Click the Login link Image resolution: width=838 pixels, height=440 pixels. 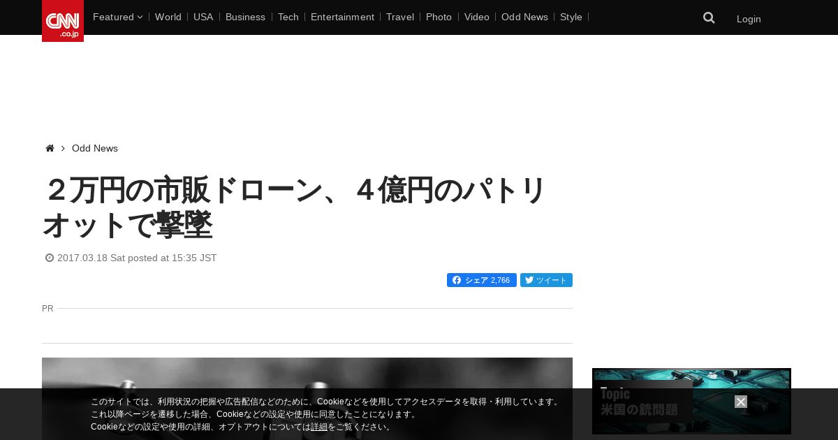tap(749, 19)
